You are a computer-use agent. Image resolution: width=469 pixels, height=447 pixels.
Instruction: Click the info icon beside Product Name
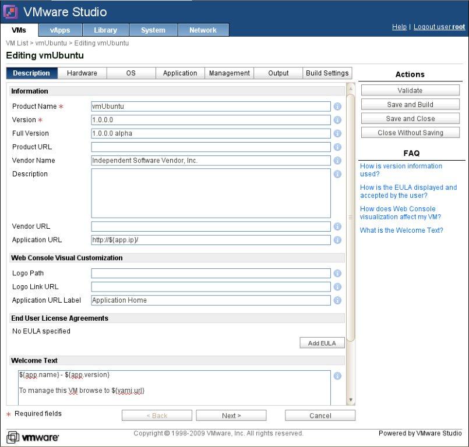pos(337,107)
